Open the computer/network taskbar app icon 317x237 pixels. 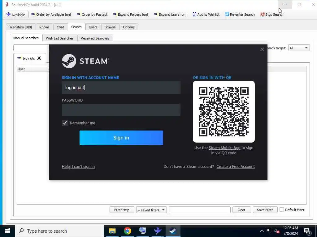pyautogui.click(x=142, y=231)
